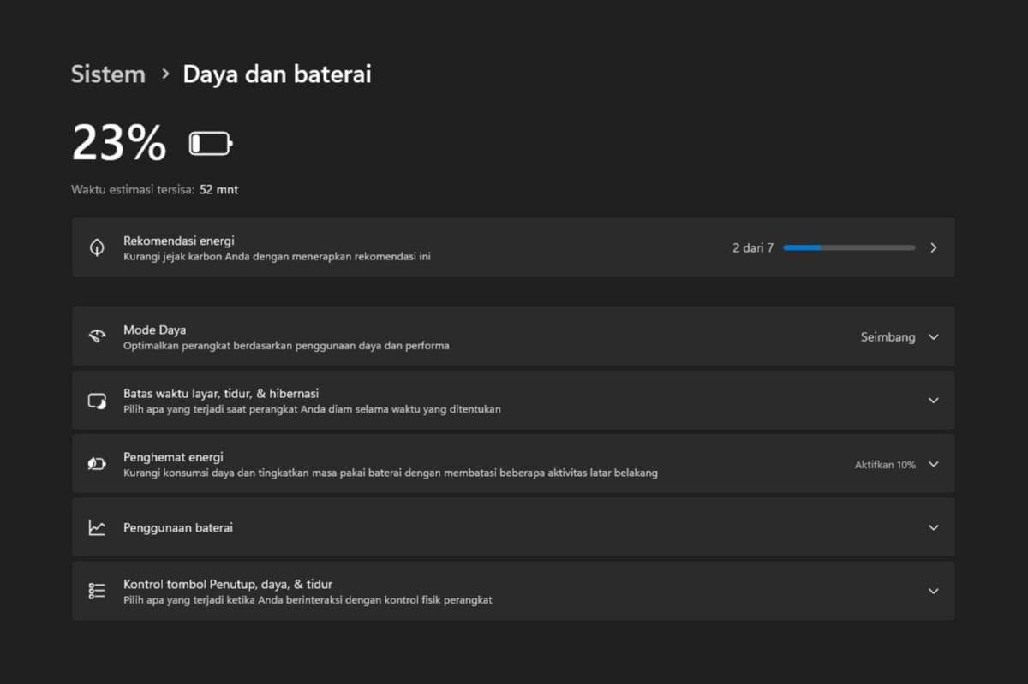1028x684 pixels.
Task: Click the battery level icon beside 23%
Action: 210,143
